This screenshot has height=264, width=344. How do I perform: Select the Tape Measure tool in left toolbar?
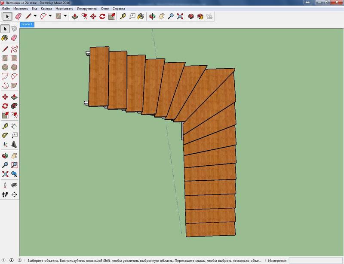pyautogui.click(x=5, y=126)
